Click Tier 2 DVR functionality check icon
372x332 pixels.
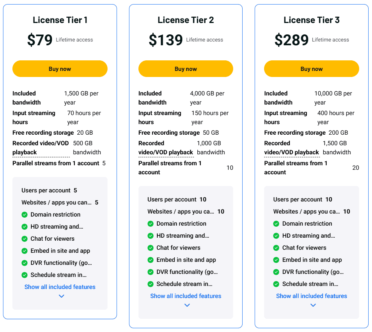151,272
